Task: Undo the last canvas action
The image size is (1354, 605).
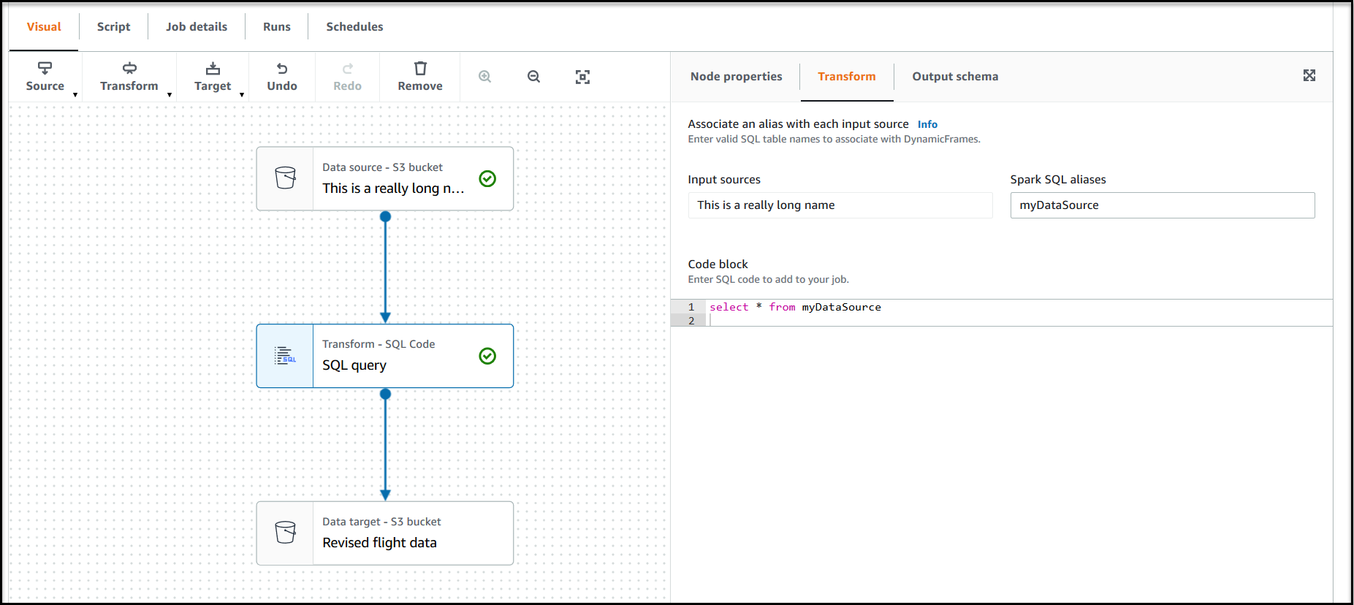Action: pos(282,77)
